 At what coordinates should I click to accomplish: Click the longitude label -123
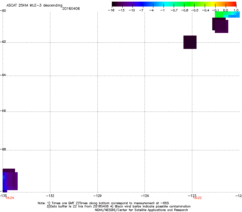(192, 196)
